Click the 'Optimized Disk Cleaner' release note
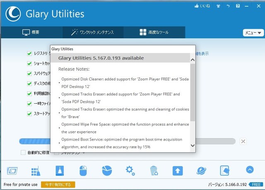 pyautogui.click(x=125, y=83)
